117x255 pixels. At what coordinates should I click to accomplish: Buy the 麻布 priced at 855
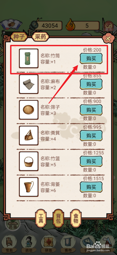pos(91,84)
